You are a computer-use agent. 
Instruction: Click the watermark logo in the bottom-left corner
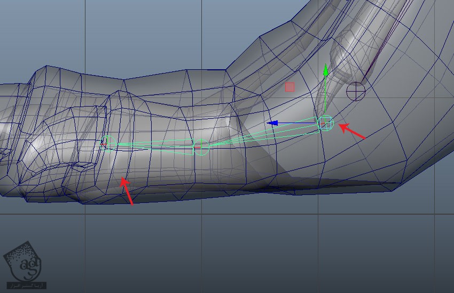pyautogui.click(x=24, y=265)
